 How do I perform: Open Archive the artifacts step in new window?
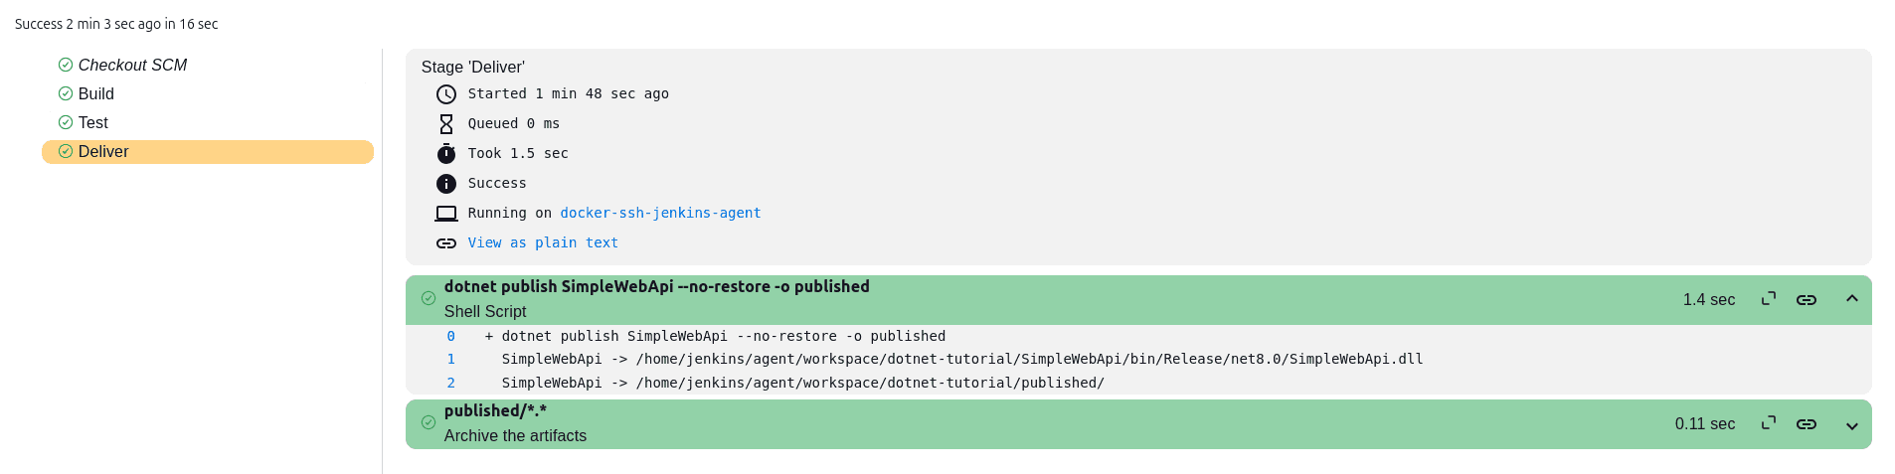(x=1769, y=423)
